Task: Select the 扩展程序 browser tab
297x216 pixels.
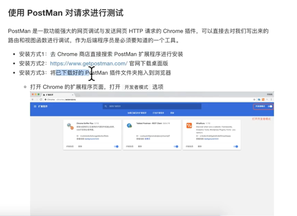Action: coord(58,95)
